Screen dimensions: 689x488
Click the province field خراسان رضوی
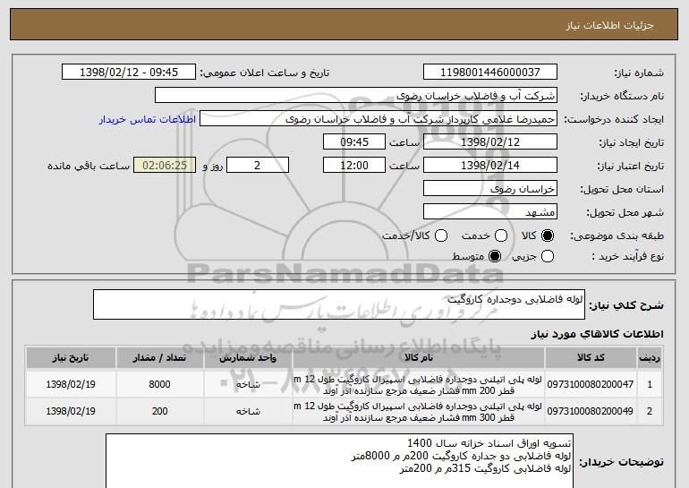(x=490, y=188)
